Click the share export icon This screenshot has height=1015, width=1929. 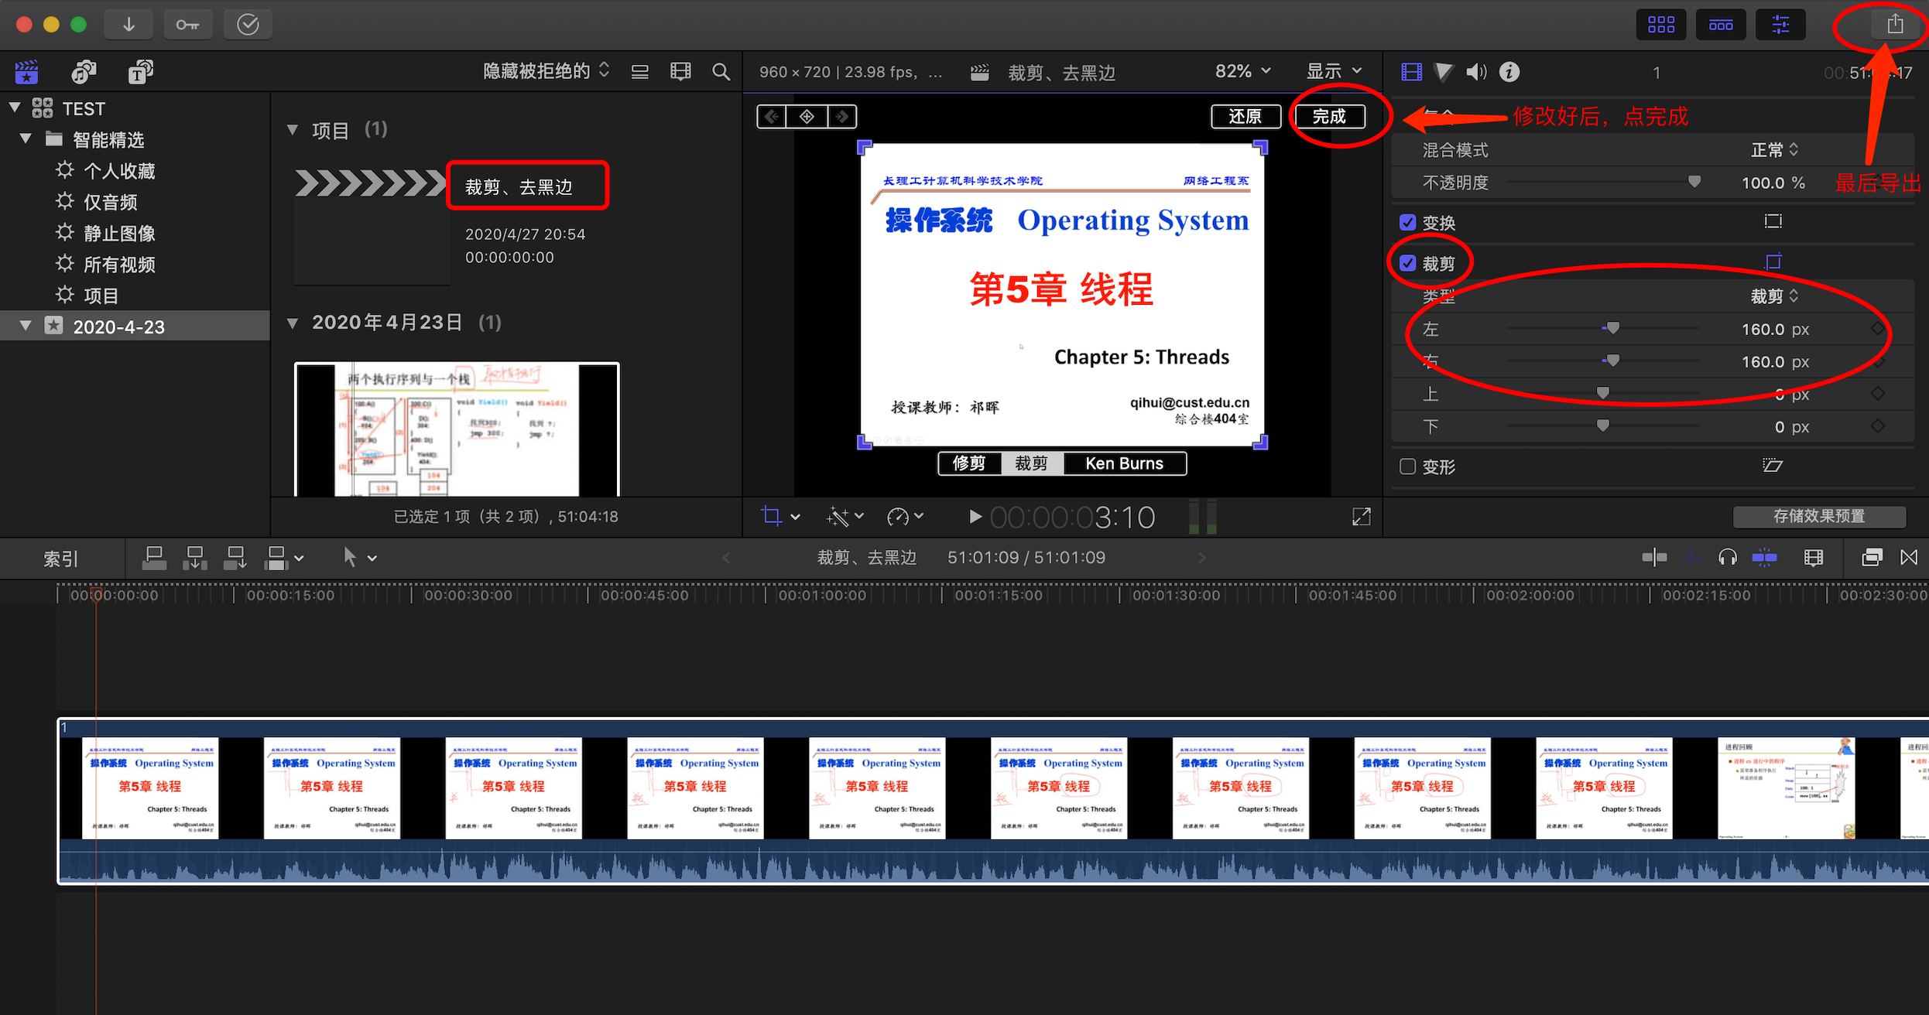click(x=1895, y=24)
